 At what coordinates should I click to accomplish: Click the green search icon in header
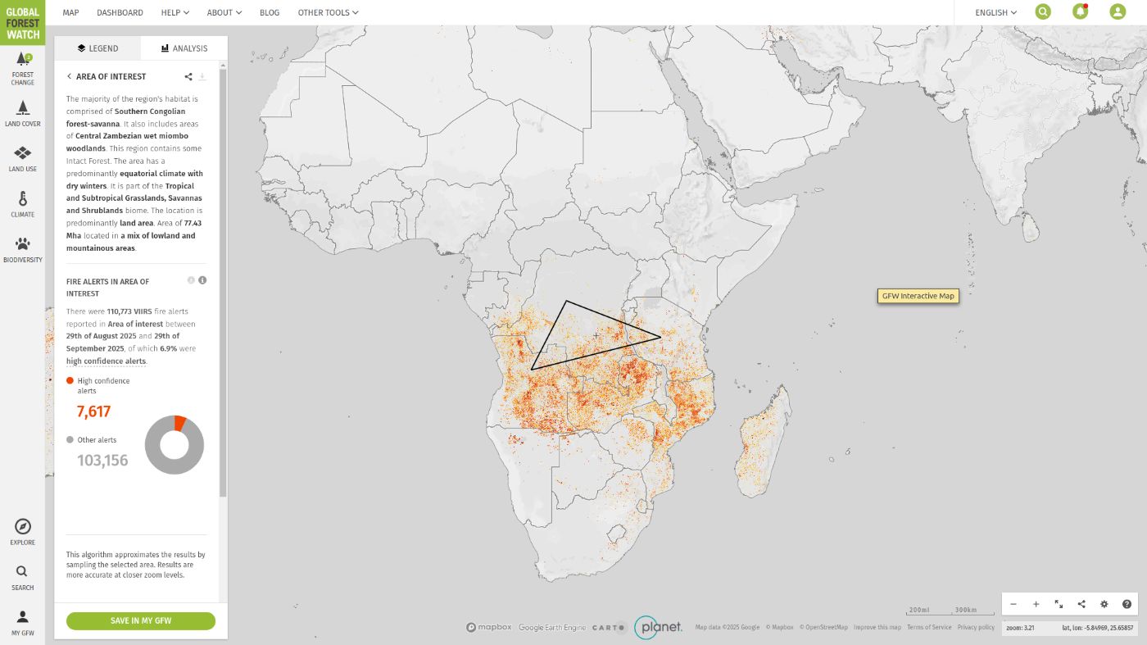coord(1042,12)
